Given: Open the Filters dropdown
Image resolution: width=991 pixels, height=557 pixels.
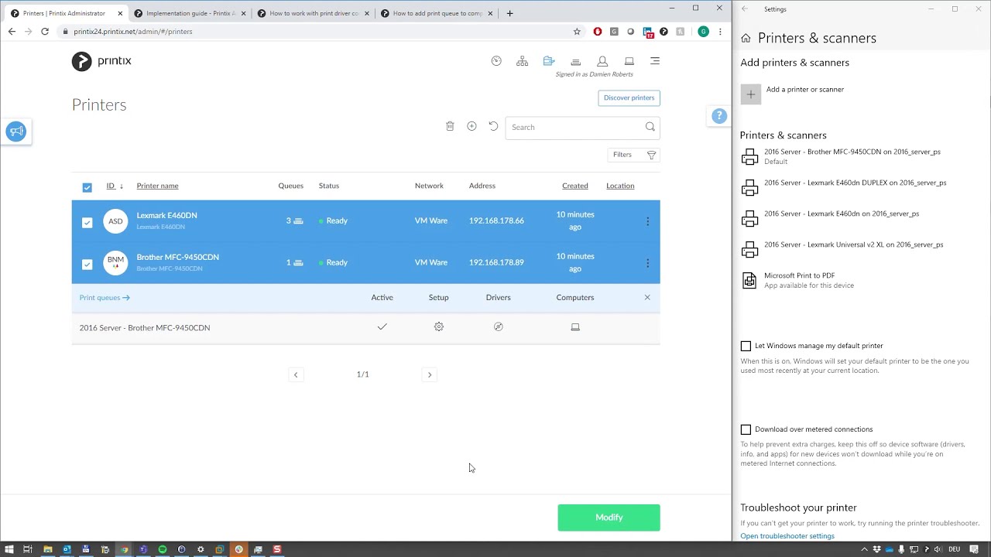Looking at the screenshot, I should [634, 155].
